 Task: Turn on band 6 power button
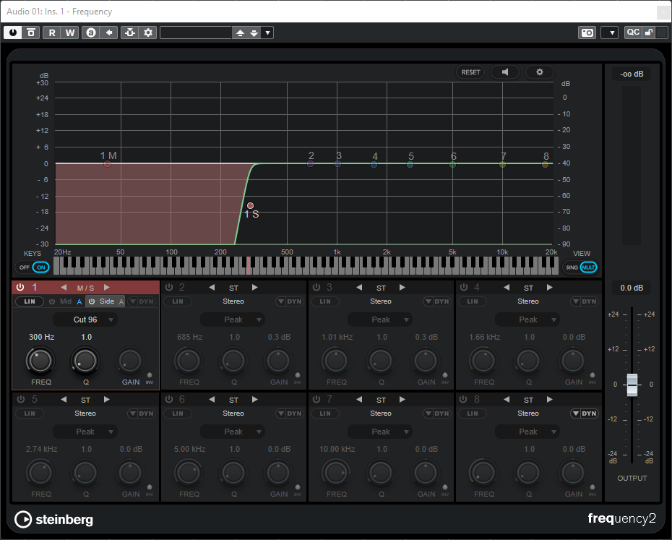[169, 399]
